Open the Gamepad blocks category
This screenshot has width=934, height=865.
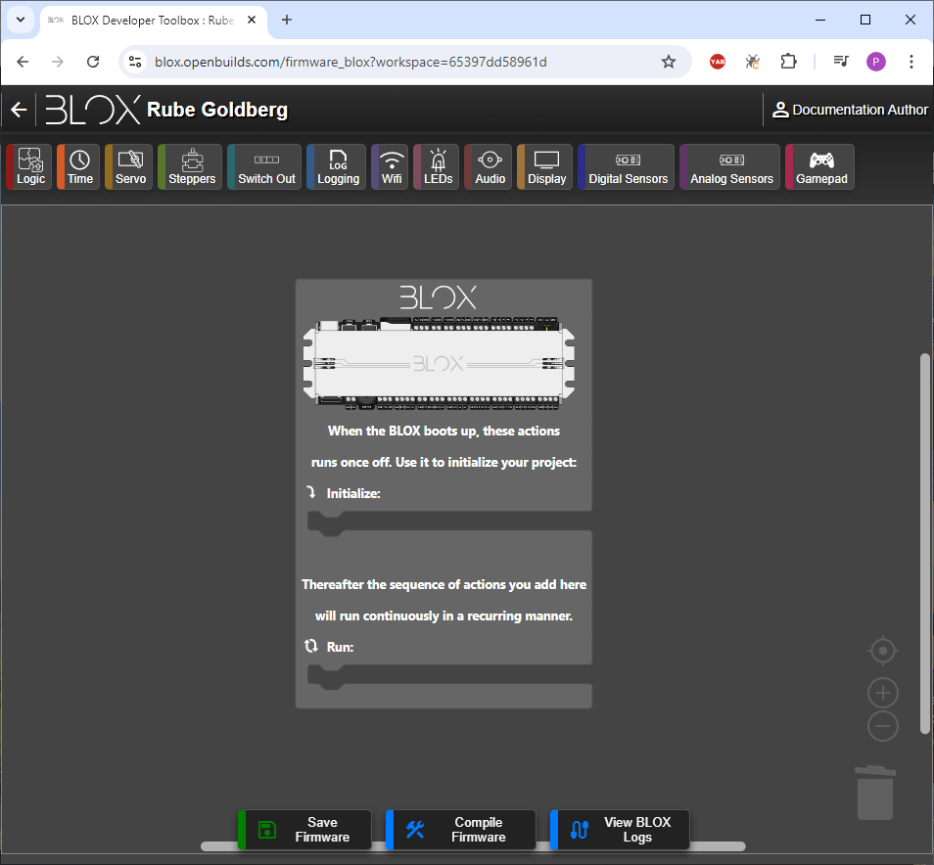820,166
